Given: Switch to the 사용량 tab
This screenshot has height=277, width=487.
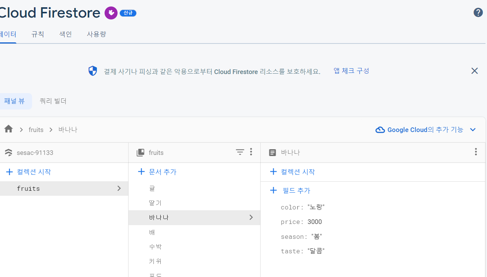Looking at the screenshot, I should (x=97, y=34).
